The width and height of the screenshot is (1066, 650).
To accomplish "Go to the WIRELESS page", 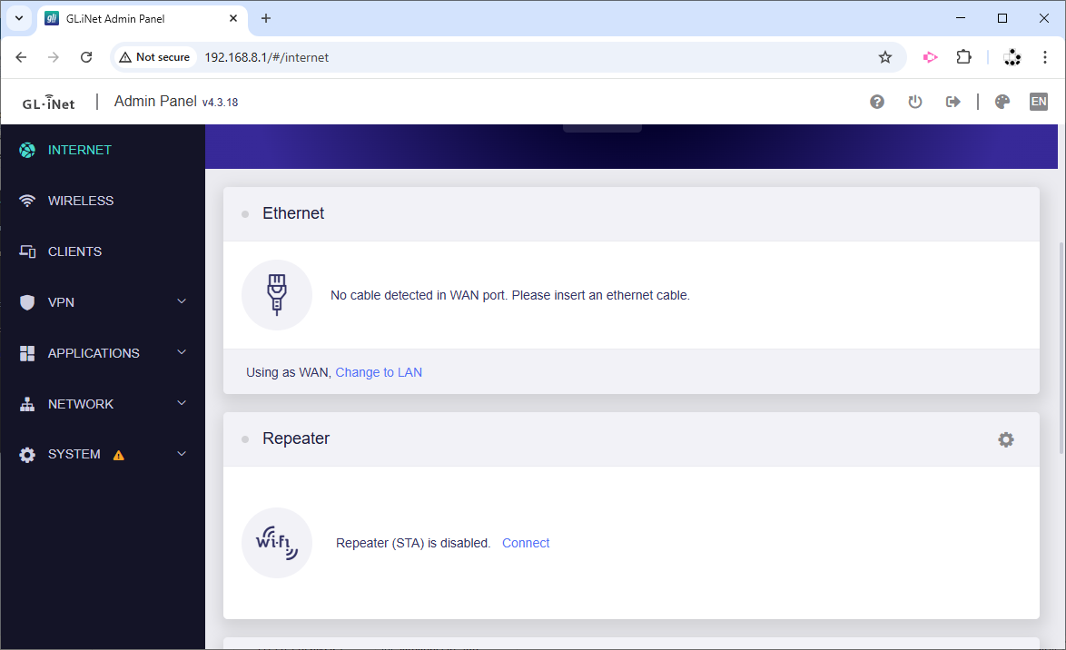I will pyautogui.click(x=81, y=201).
